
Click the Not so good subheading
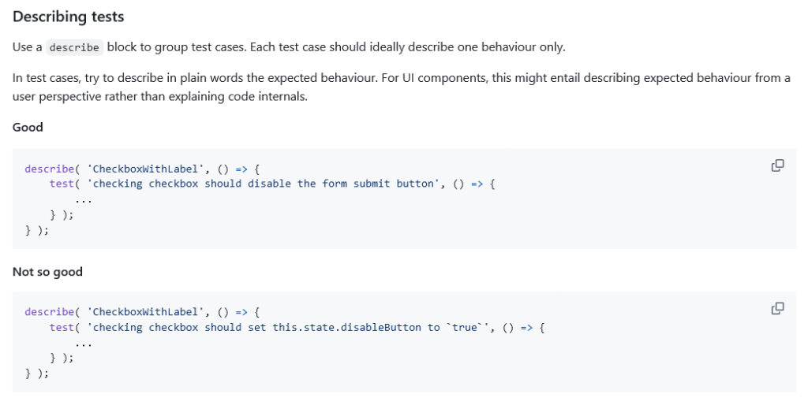pyautogui.click(x=47, y=272)
